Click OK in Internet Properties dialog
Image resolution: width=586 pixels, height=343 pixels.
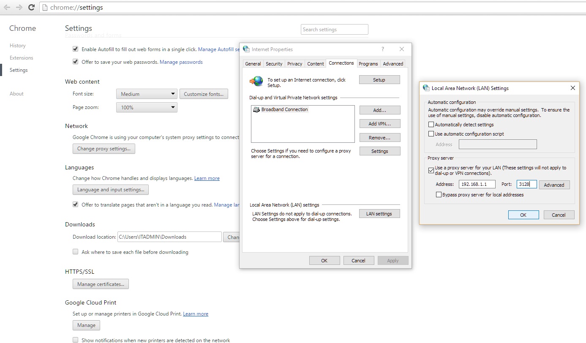coord(324,261)
